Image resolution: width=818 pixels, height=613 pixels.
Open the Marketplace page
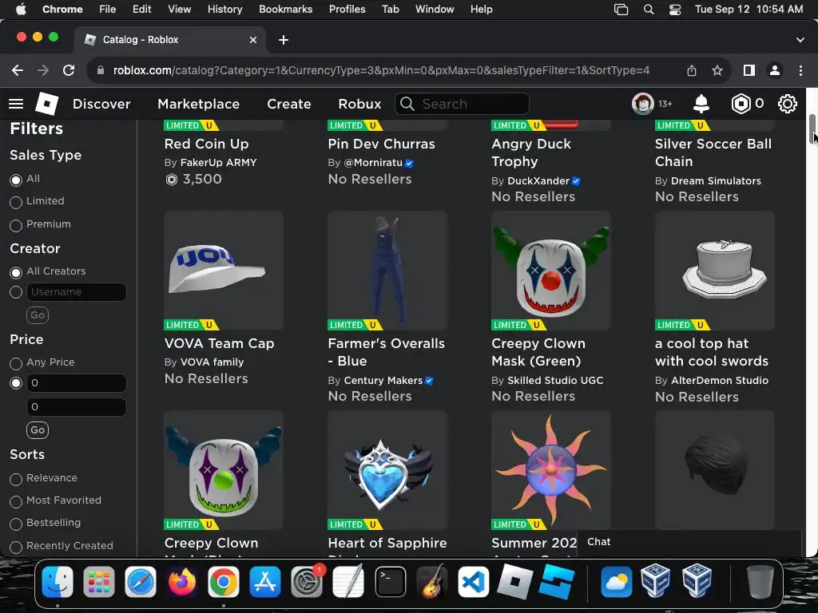click(199, 104)
